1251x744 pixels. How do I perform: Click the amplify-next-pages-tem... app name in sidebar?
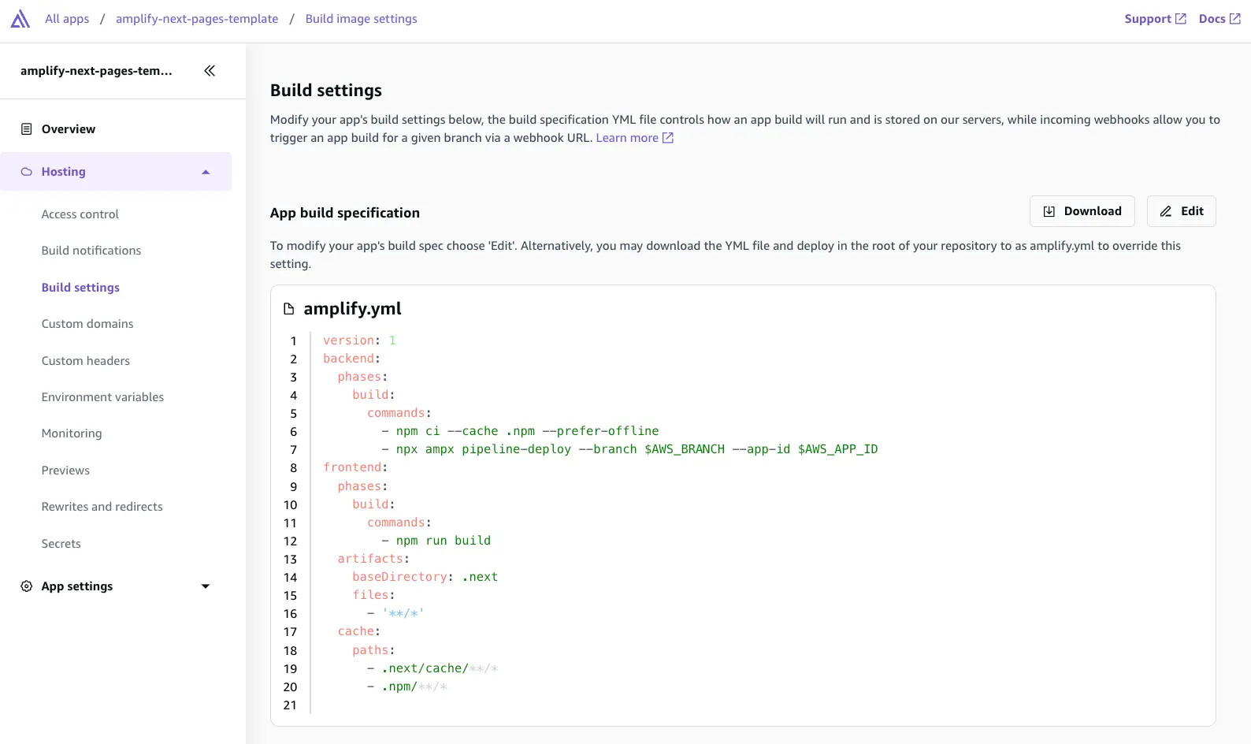point(96,71)
